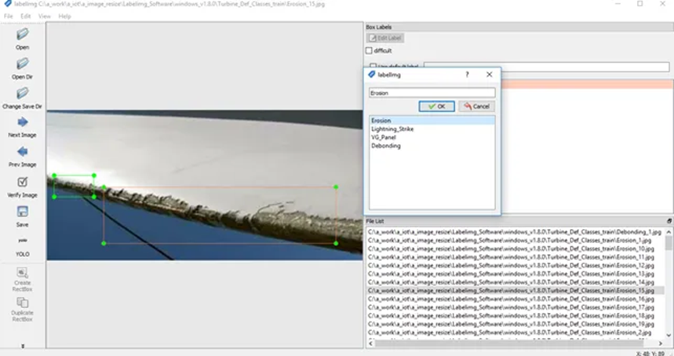Viewport: 674px width, 356px height.
Task: Click File List scroll up arrow
Action: (x=669, y=232)
